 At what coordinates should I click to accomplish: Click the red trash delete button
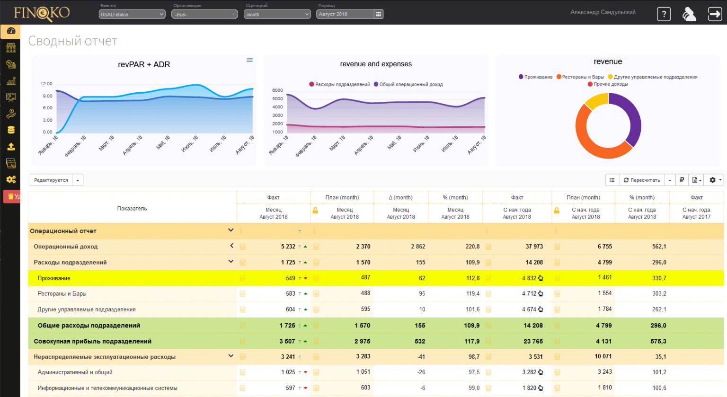[12, 196]
